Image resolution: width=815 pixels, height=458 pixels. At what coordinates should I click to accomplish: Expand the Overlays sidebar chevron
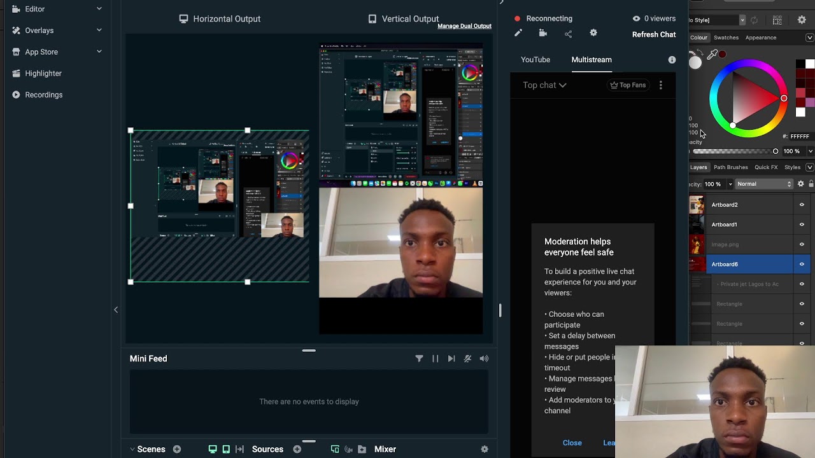click(x=99, y=30)
